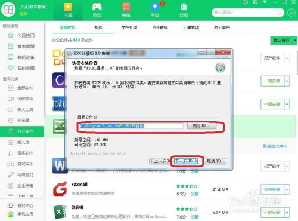Open 手机应用 at sidebar bottom
Screen dimensions: 298x221
coord(20,214)
